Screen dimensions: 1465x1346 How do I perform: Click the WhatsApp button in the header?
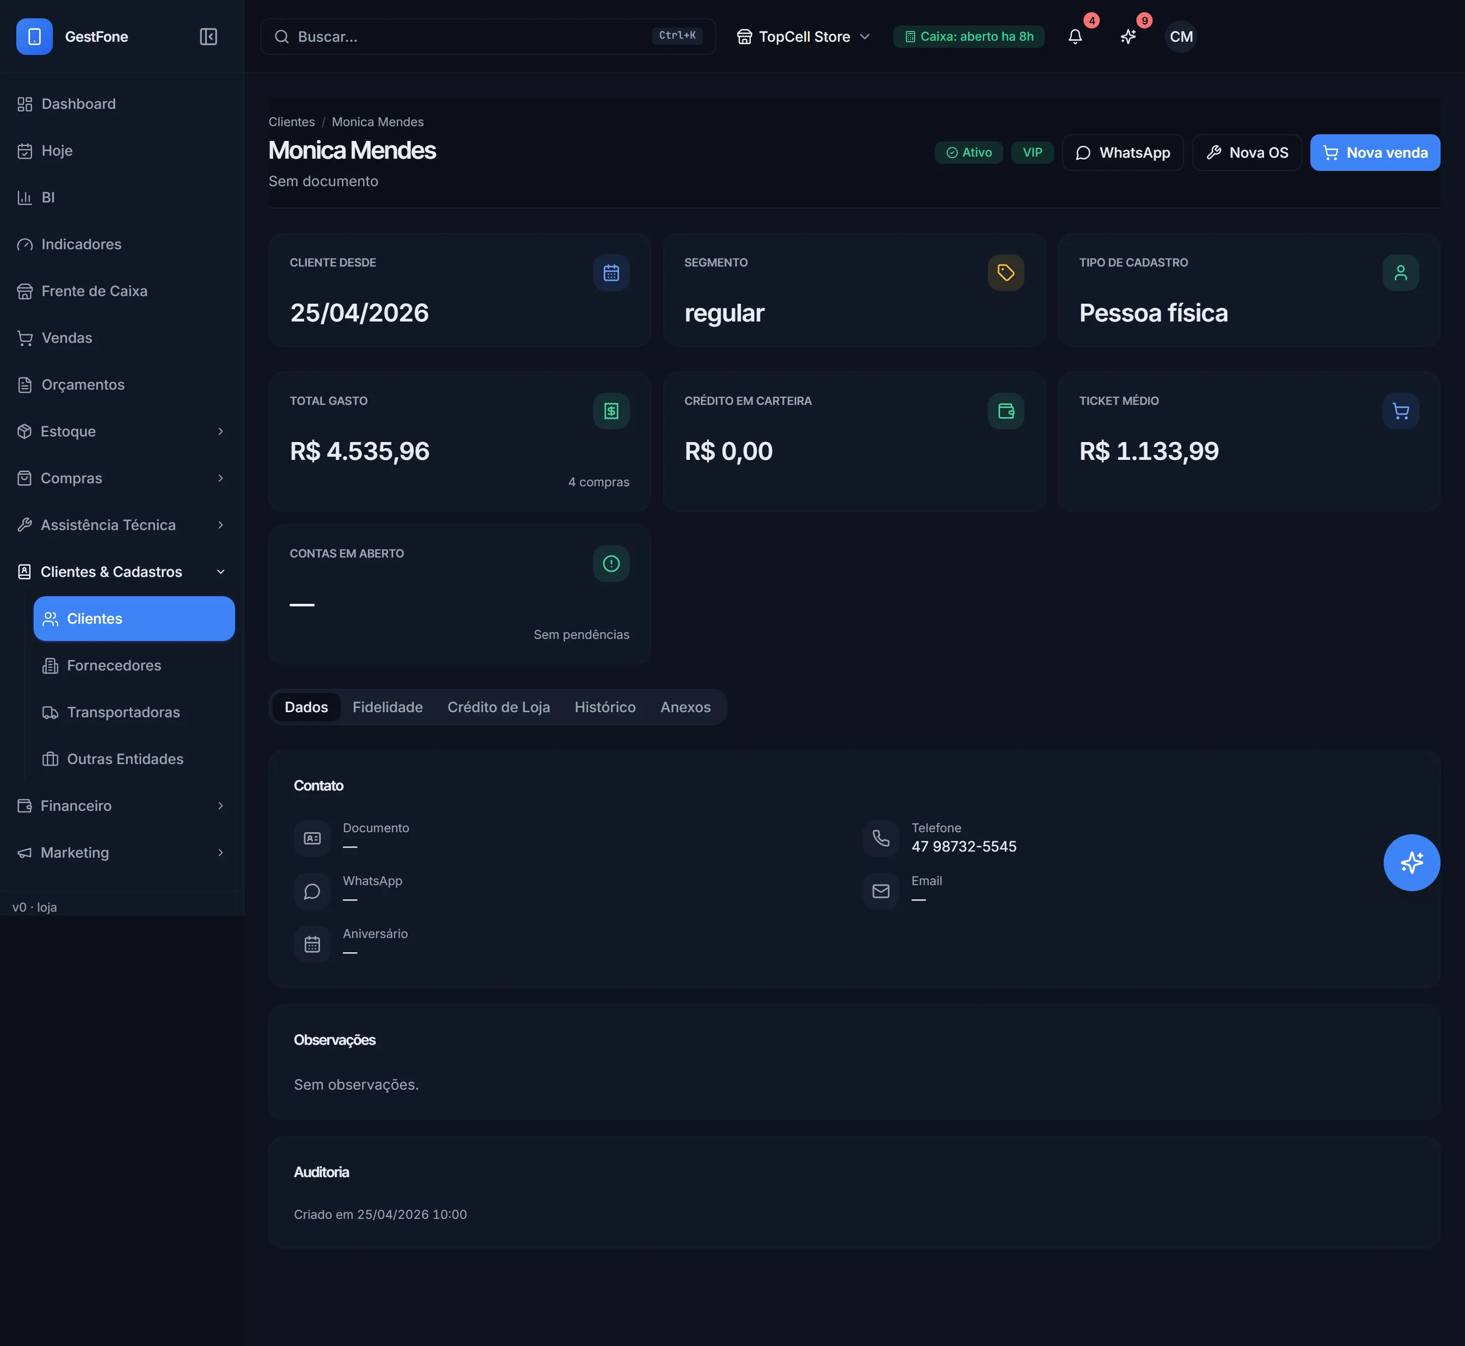point(1123,152)
